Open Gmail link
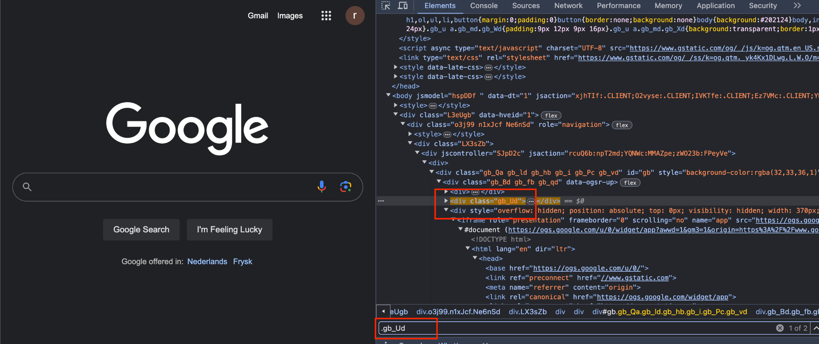This screenshot has width=819, height=344. 258,16
